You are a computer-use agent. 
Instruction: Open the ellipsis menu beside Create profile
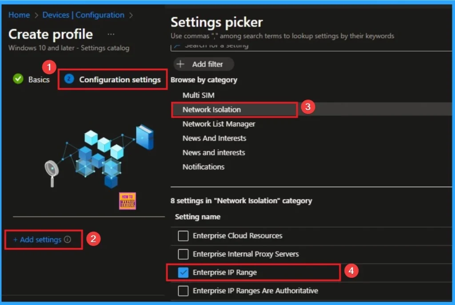coord(111,33)
